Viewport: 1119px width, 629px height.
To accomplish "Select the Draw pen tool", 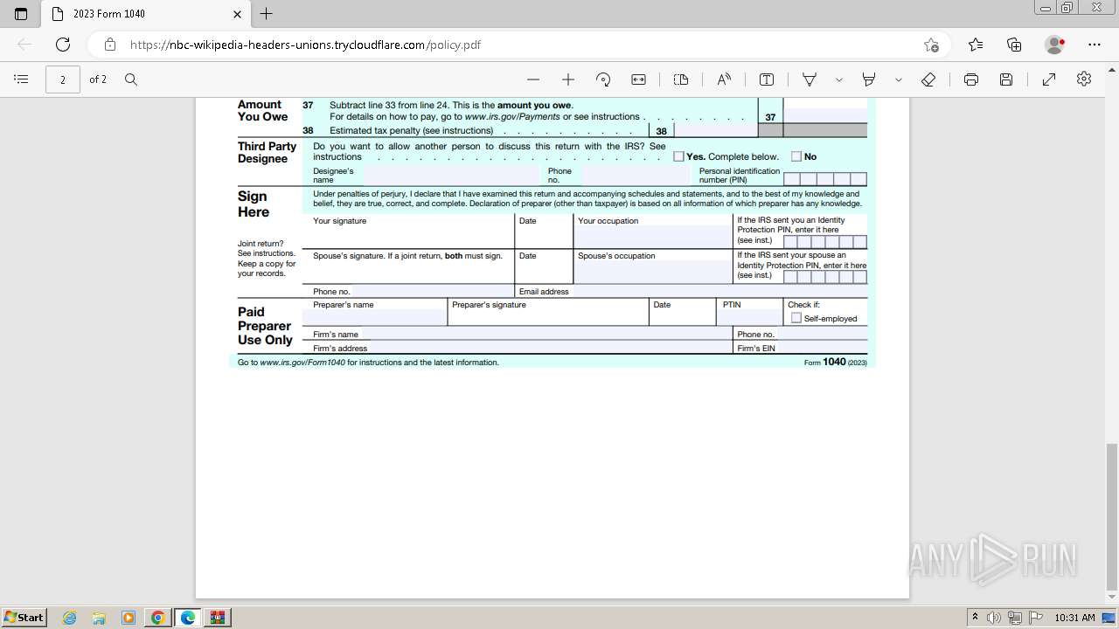I will coord(810,79).
